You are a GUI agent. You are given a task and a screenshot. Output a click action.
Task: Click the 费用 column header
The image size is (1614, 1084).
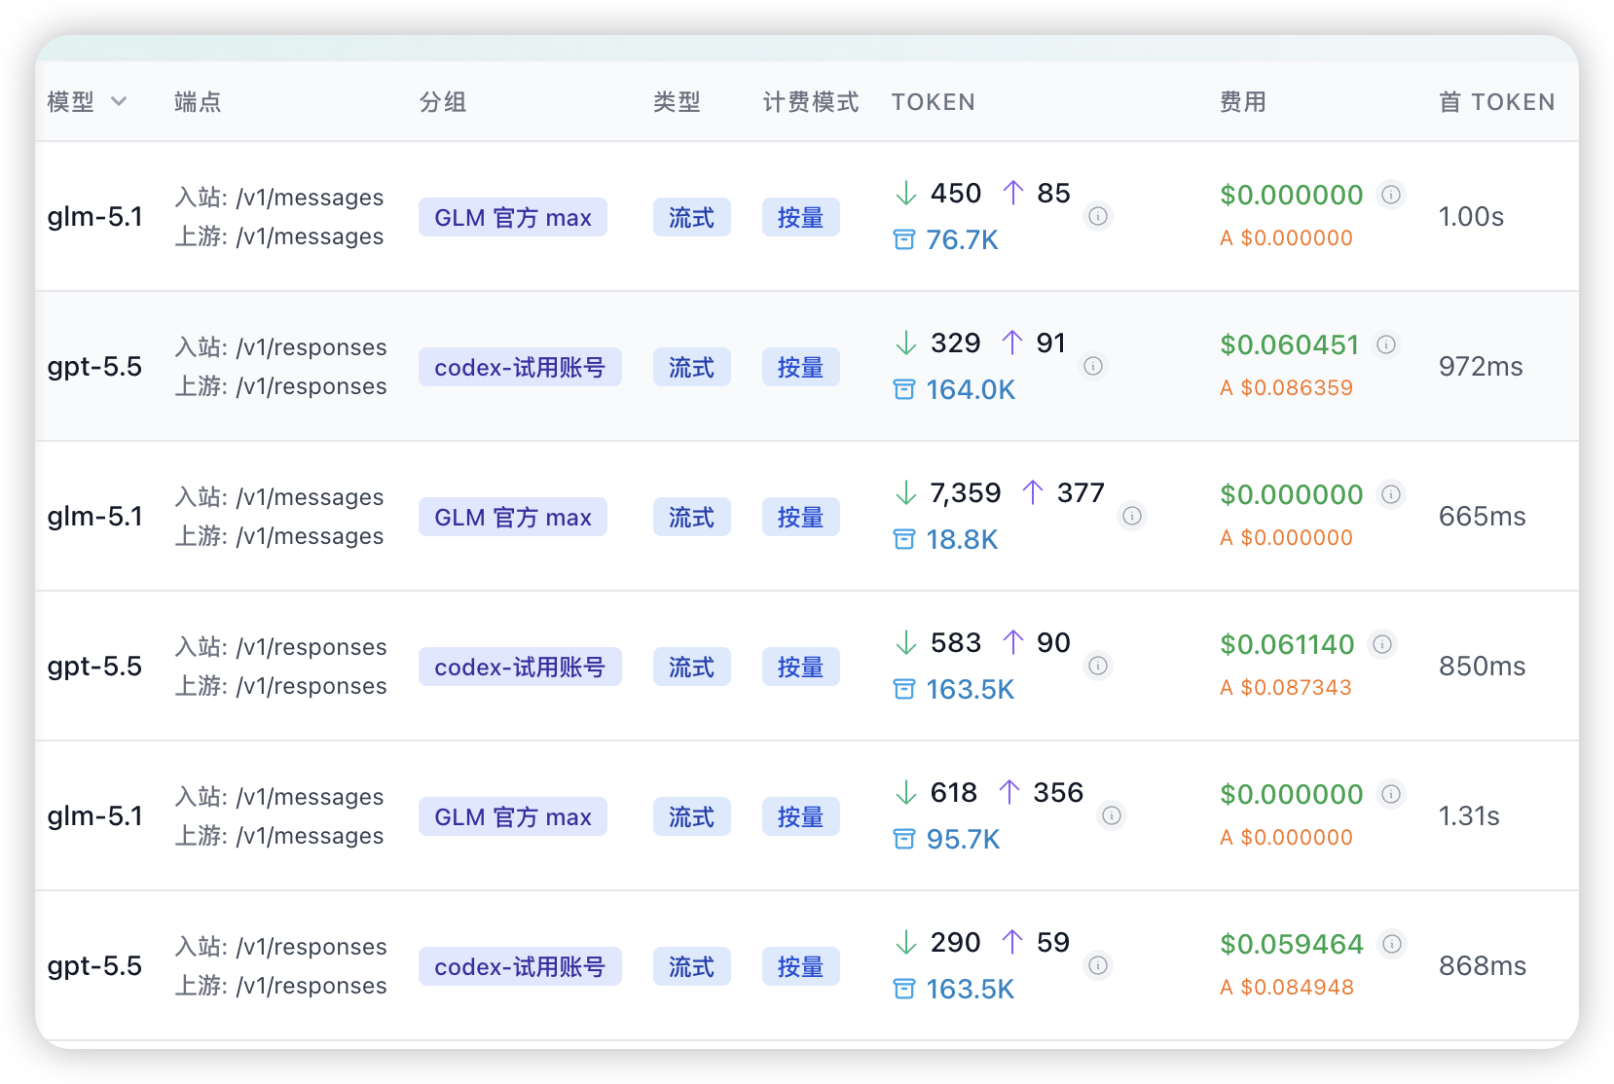[x=1243, y=102]
